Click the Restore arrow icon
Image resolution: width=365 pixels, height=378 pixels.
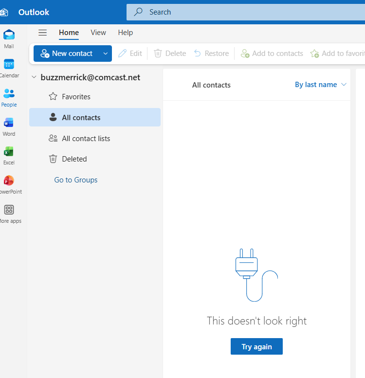[198, 54]
